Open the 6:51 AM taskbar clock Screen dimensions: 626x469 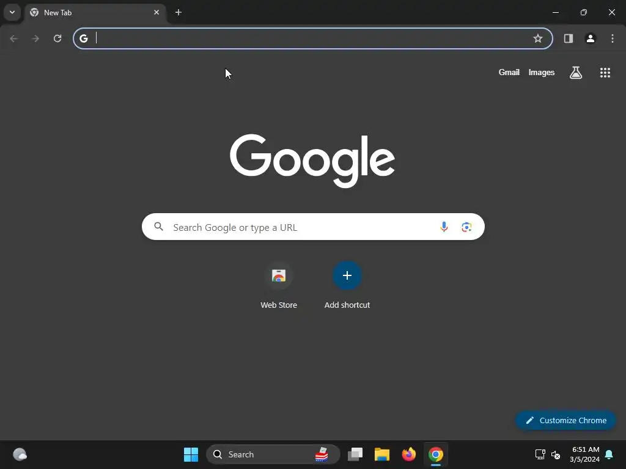pos(585,454)
